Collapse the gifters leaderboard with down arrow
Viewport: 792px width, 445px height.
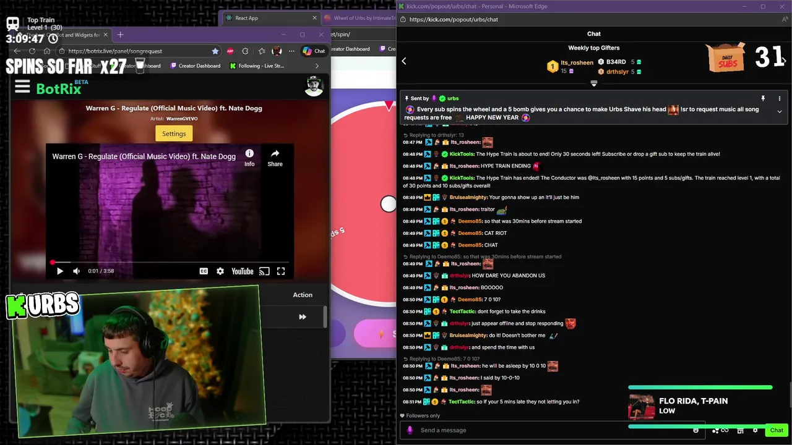[x=594, y=83]
